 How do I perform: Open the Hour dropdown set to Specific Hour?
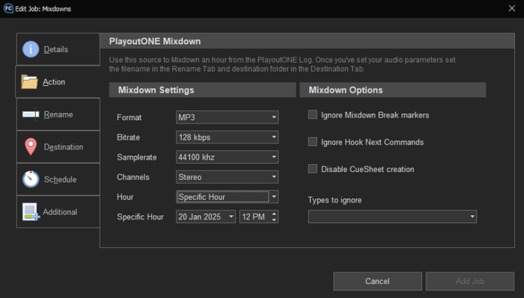coord(227,197)
